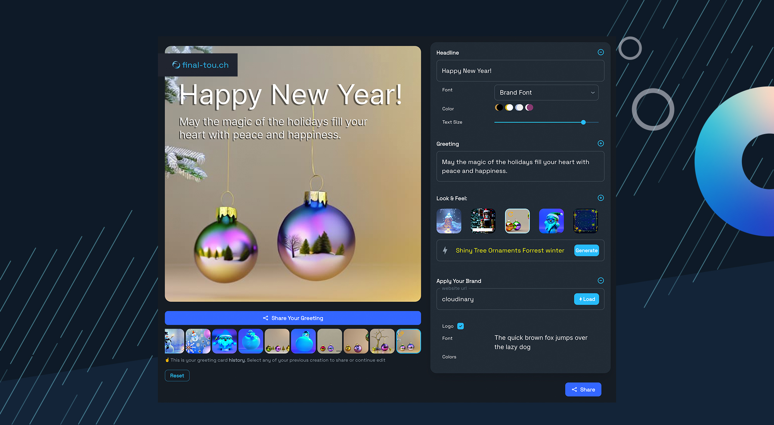Open the Brand Font dropdown
This screenshot has height=425, width=774.
[x=546, y=92]
